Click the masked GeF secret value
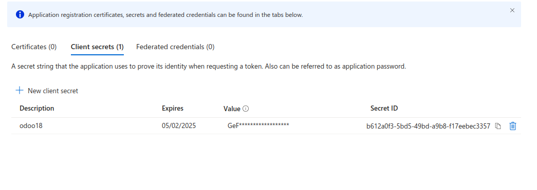 [x=258, y=125]
